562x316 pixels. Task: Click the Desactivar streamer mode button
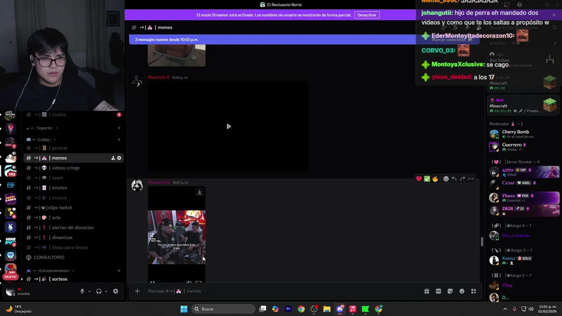pos(367,15)
